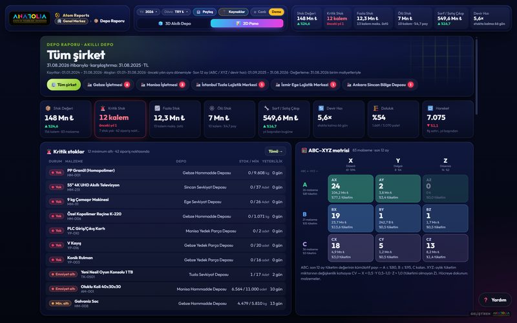Switch to the 2D Pano view
This screenshot has width=517, height=323.
(x=247, y=23)
